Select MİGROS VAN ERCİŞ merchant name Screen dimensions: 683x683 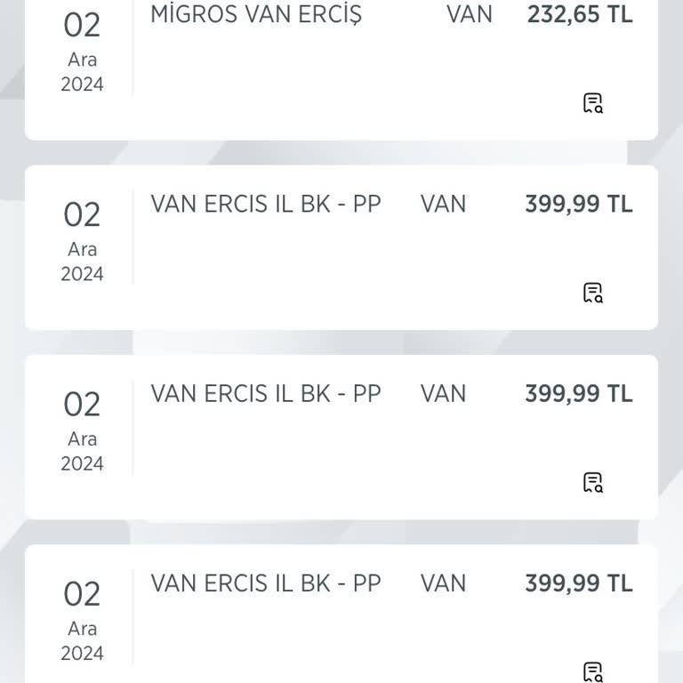[x=256, y=15]
